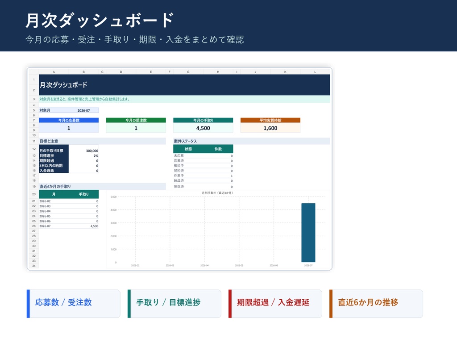Click the 手取り header in the 6-month table
Viewport: 457px width, 343px height.
[83, 194]
